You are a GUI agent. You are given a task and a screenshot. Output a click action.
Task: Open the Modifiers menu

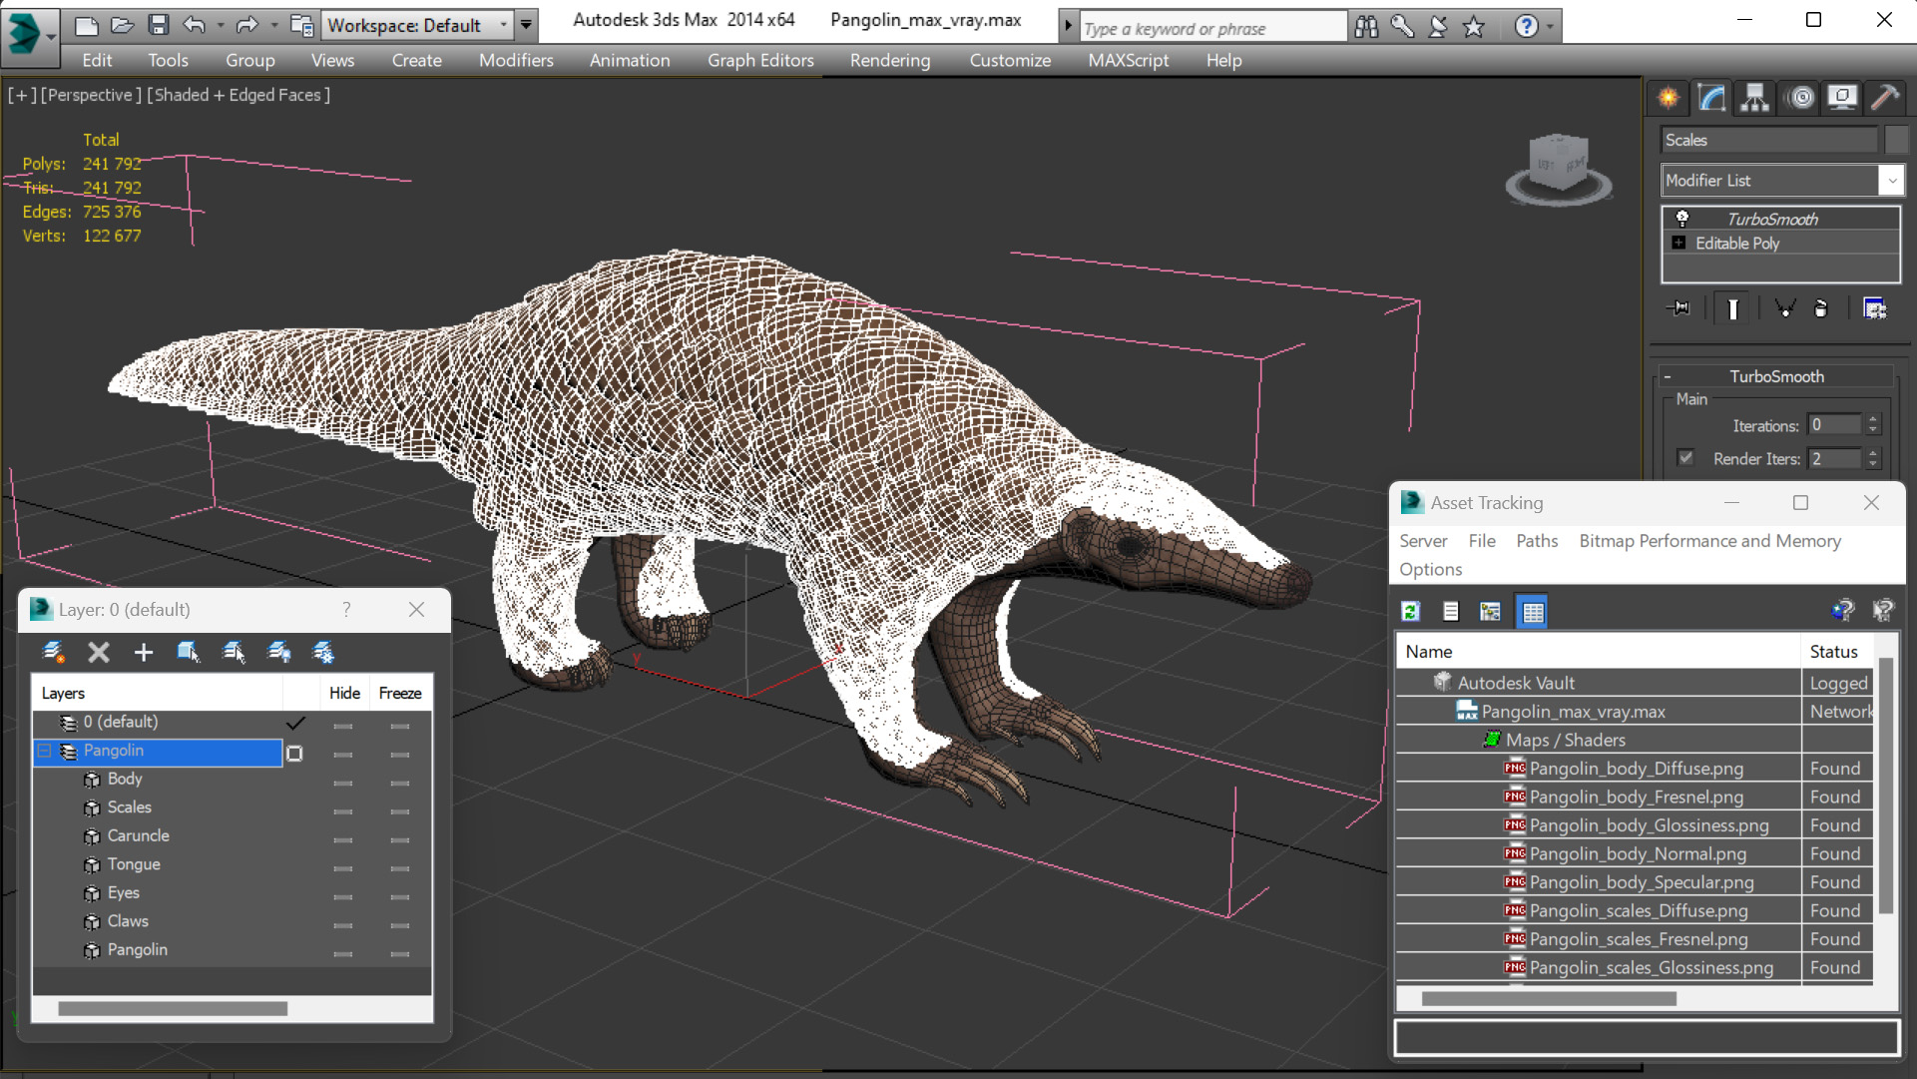click(x=516, y=60)
